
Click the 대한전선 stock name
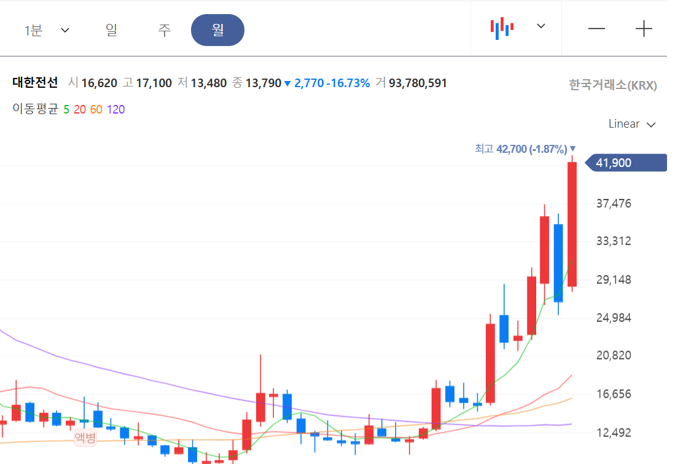(x=35, y=82)
